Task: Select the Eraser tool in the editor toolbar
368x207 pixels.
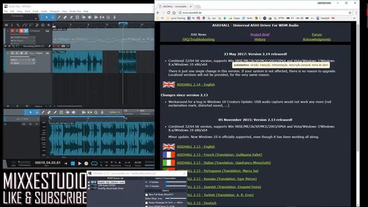Action: click(49, 113)
